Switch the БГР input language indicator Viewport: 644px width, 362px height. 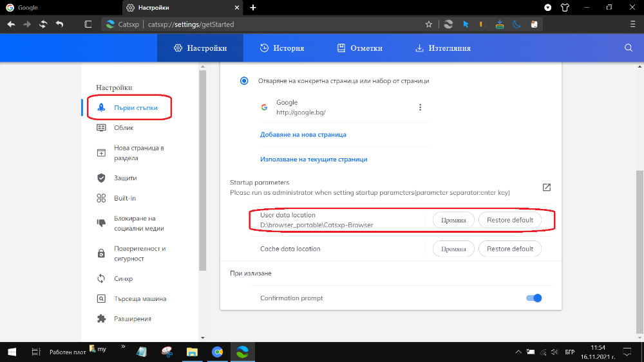[x=570, y=352]
